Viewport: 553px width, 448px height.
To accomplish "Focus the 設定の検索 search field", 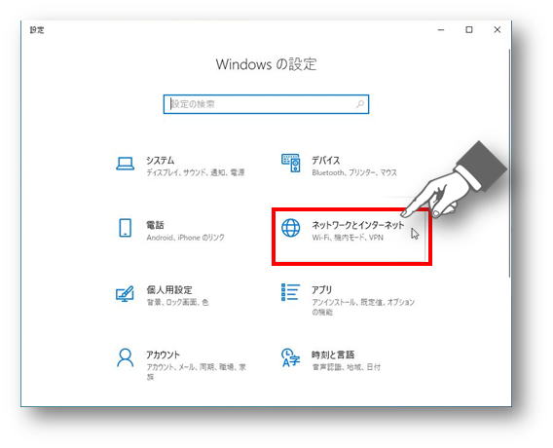I will tap(266, 104).
